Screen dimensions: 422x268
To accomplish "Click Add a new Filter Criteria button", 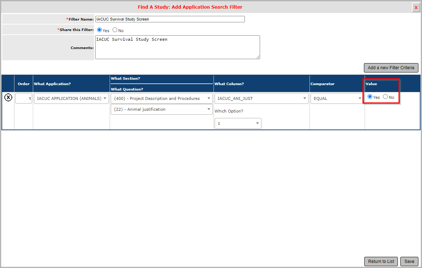I will click(x=391, y=68).
